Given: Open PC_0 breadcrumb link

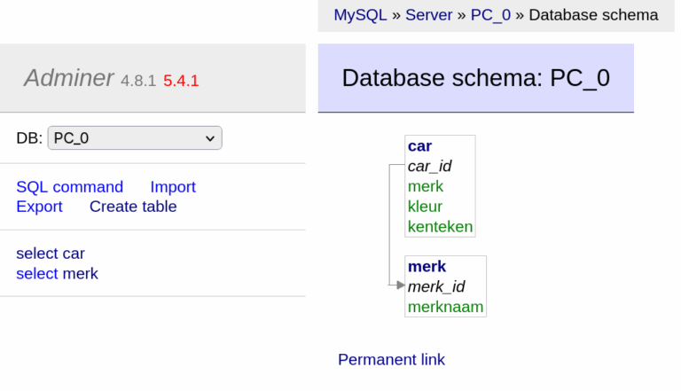Looking at the screenshot, I should tap(490, 15).
